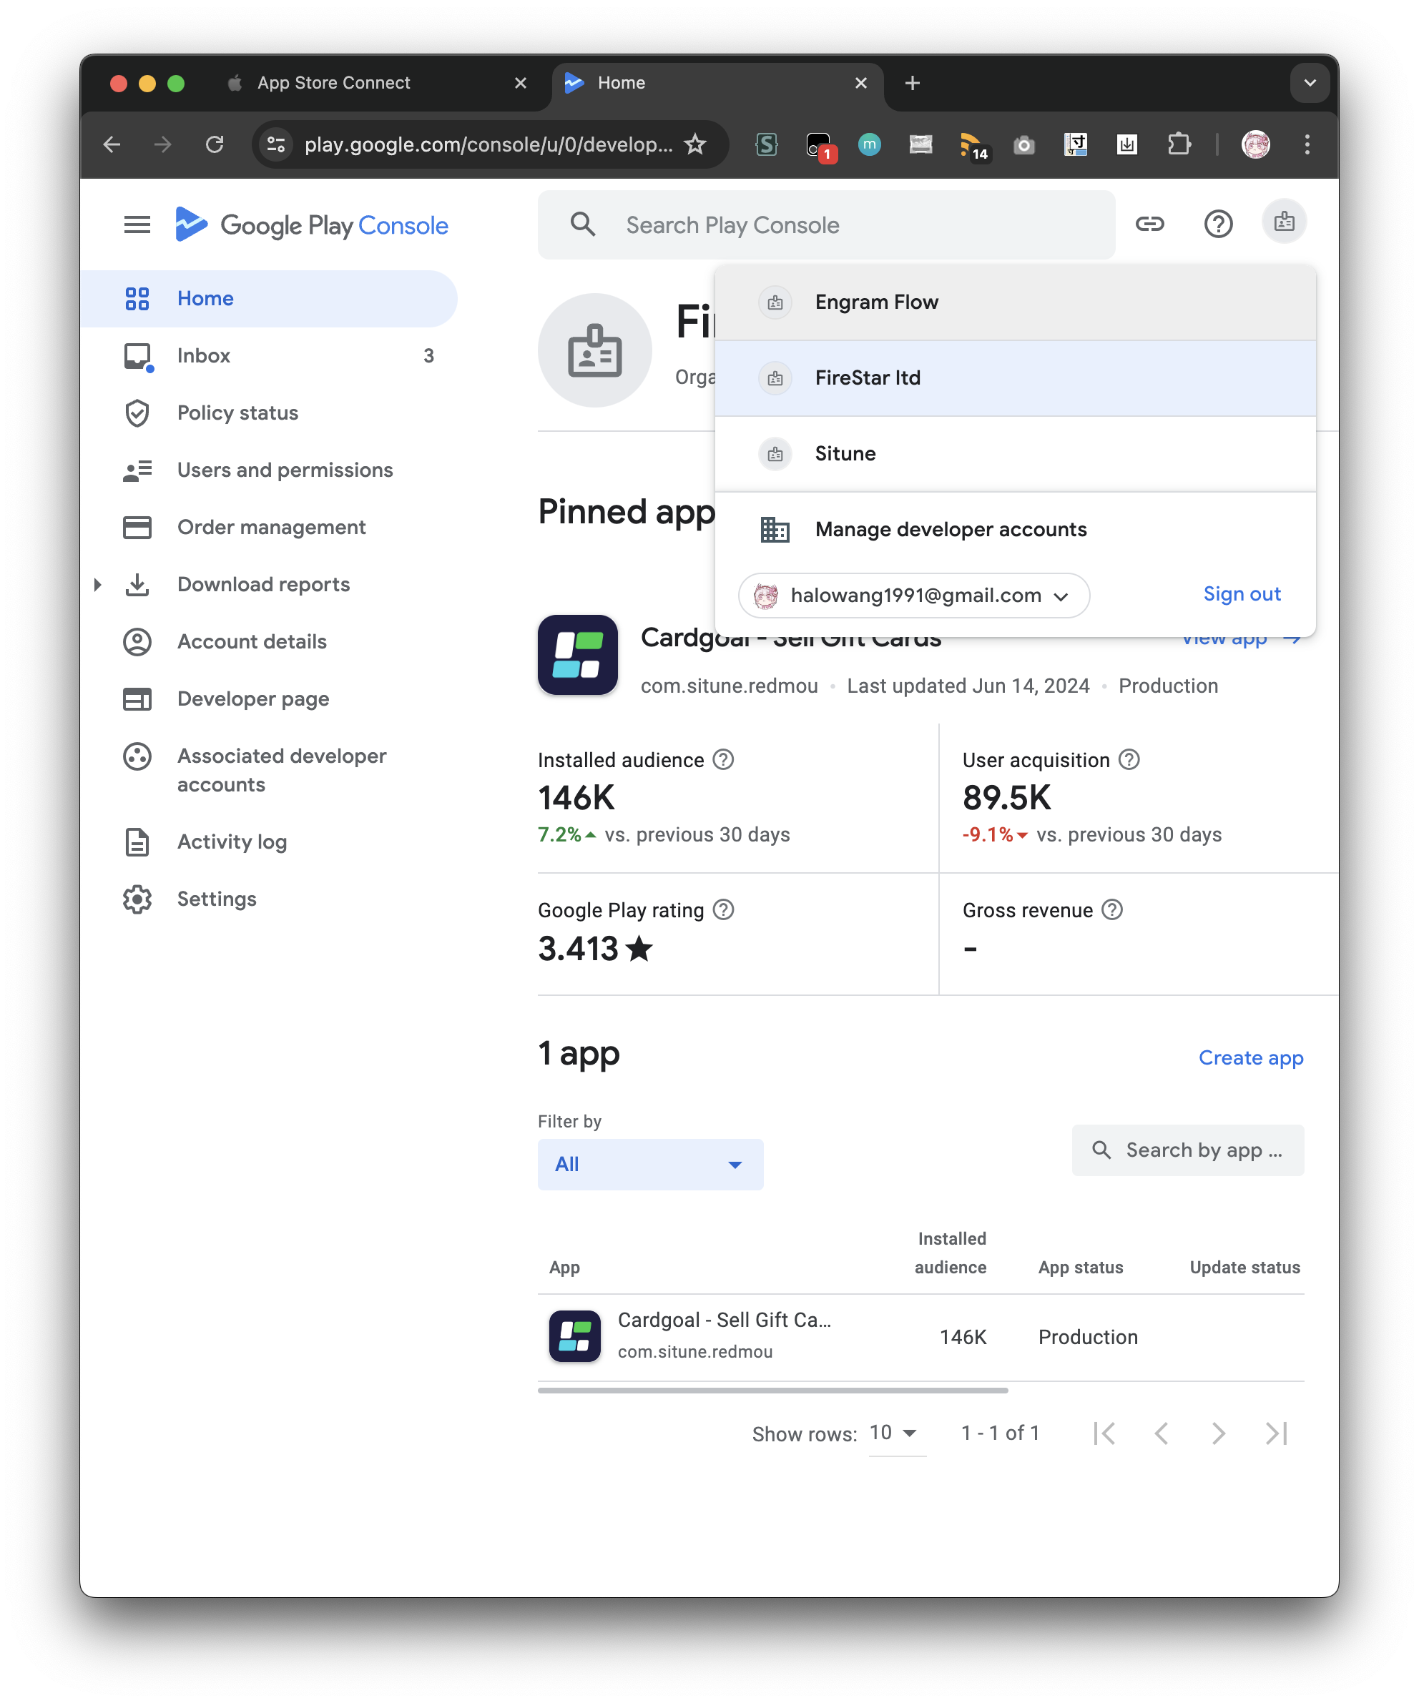Viewport: 1419px width, 1703px height.
Task: Click the Download reports arrow icon
Action: 137,585
